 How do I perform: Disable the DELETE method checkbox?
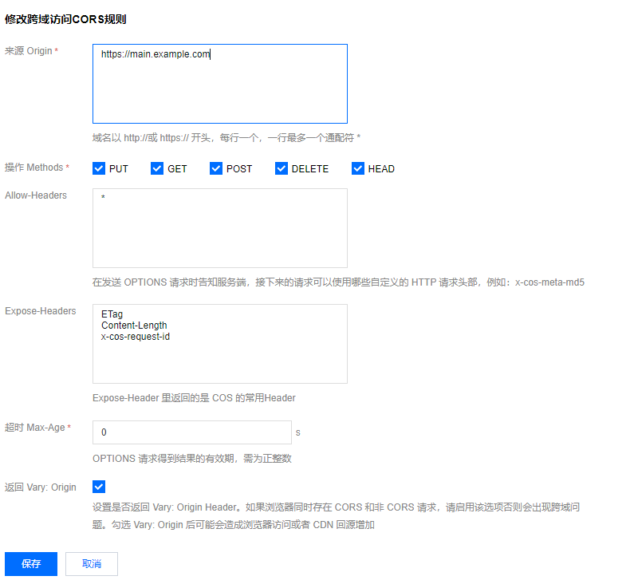281,168
